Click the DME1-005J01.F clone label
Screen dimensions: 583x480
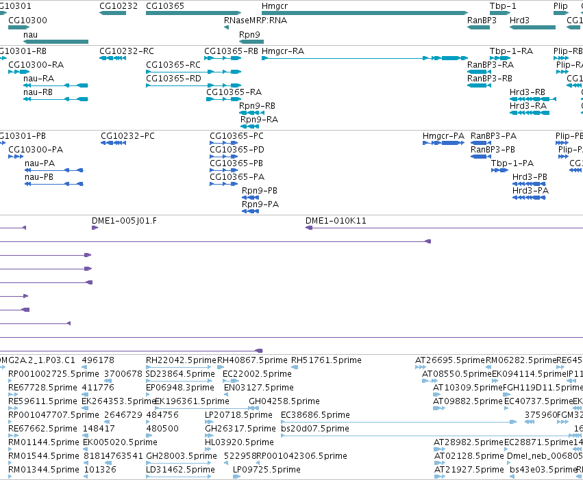pos(124,221)
